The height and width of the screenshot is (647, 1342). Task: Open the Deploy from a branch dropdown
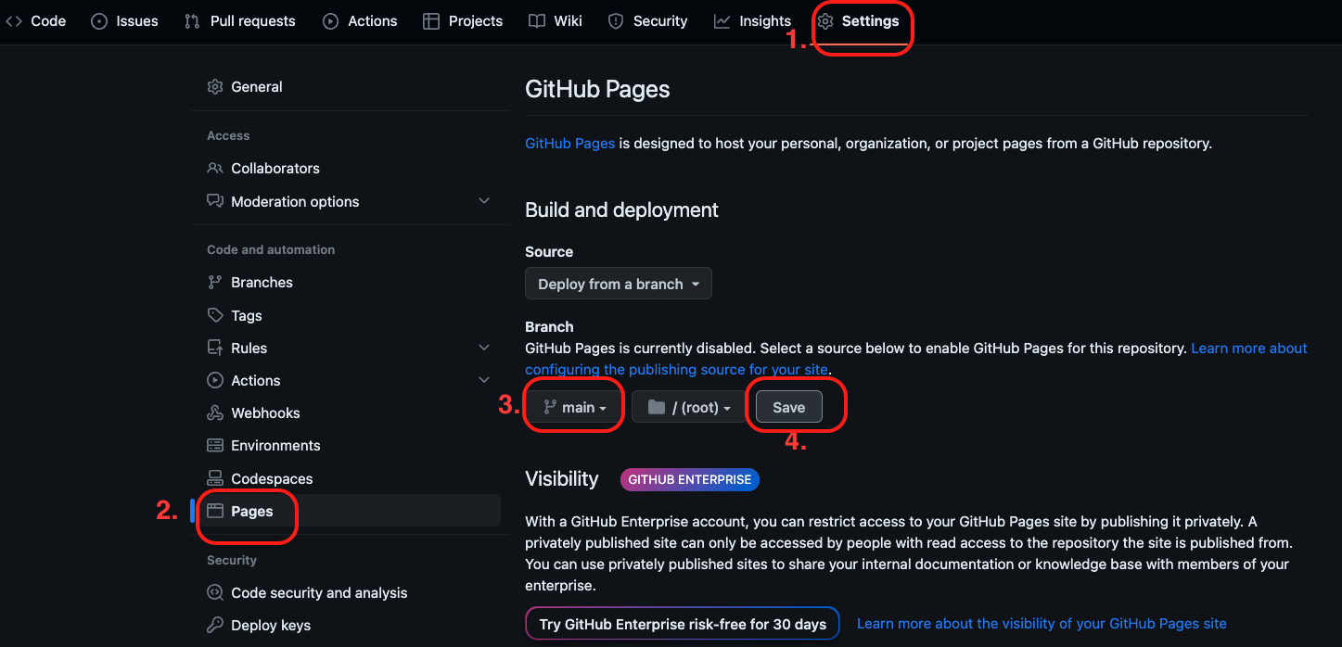pos(619,284)
